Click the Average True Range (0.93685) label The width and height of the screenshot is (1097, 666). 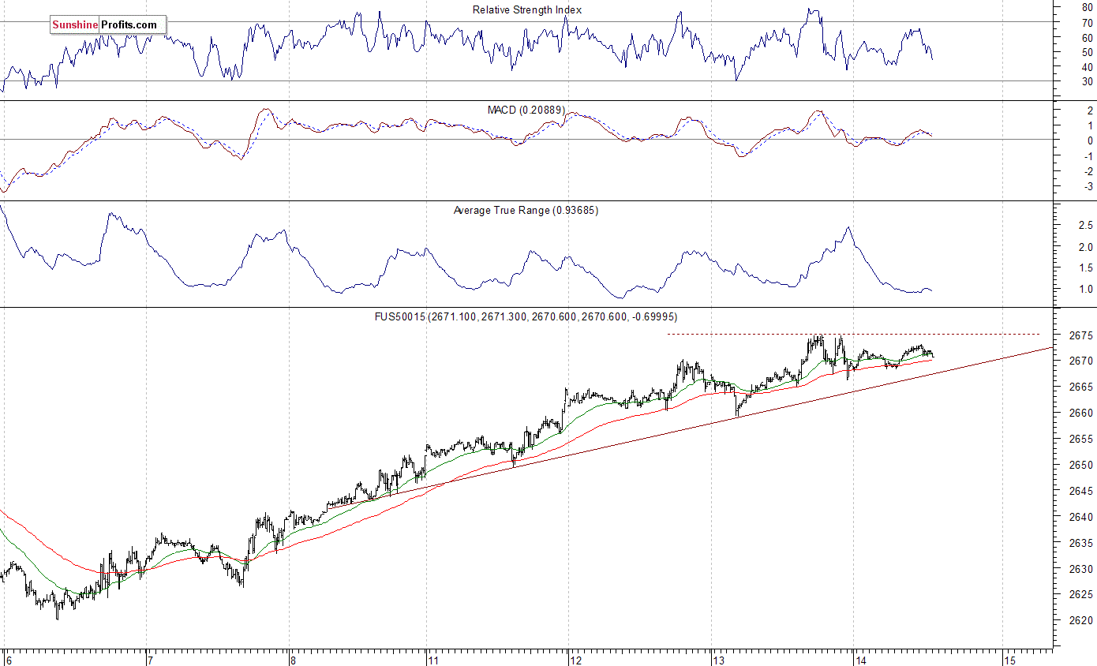[x=526, y=211]
